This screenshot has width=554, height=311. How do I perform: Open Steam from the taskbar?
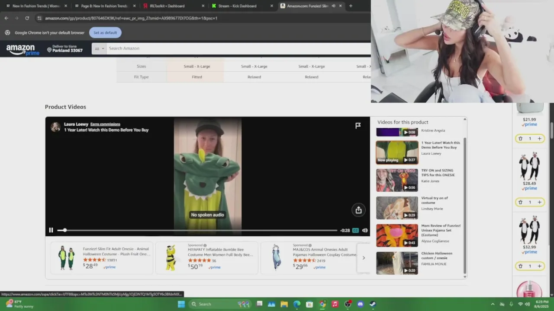tap(373, 304)
